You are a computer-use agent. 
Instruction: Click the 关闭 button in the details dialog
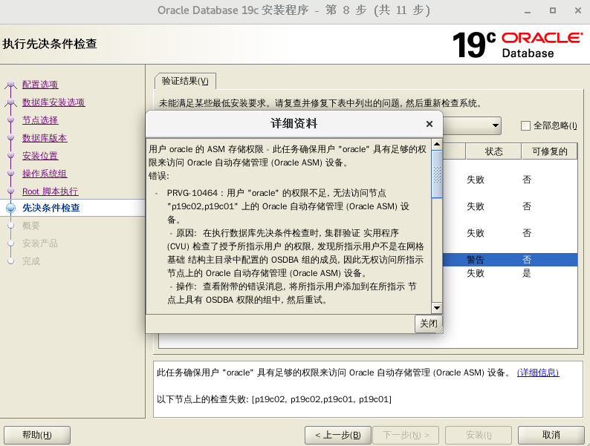429,324
